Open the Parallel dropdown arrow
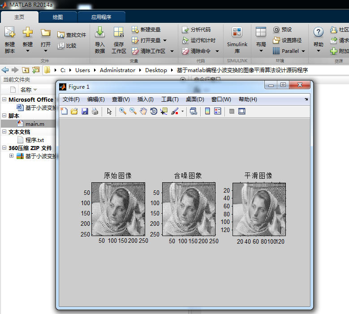Screen dimensions: 349x314 (x=303, y=51)
